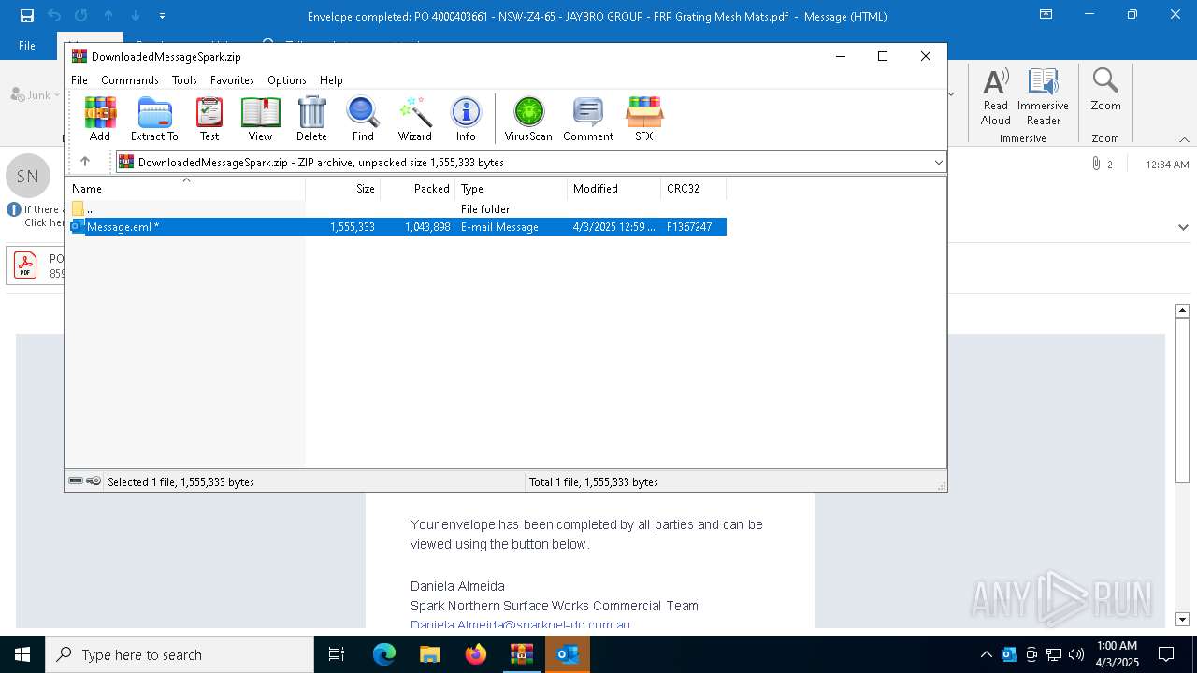1197x673 pixels.
Task: Click the volume speaker tray icon
Action: coord(1076,654)
